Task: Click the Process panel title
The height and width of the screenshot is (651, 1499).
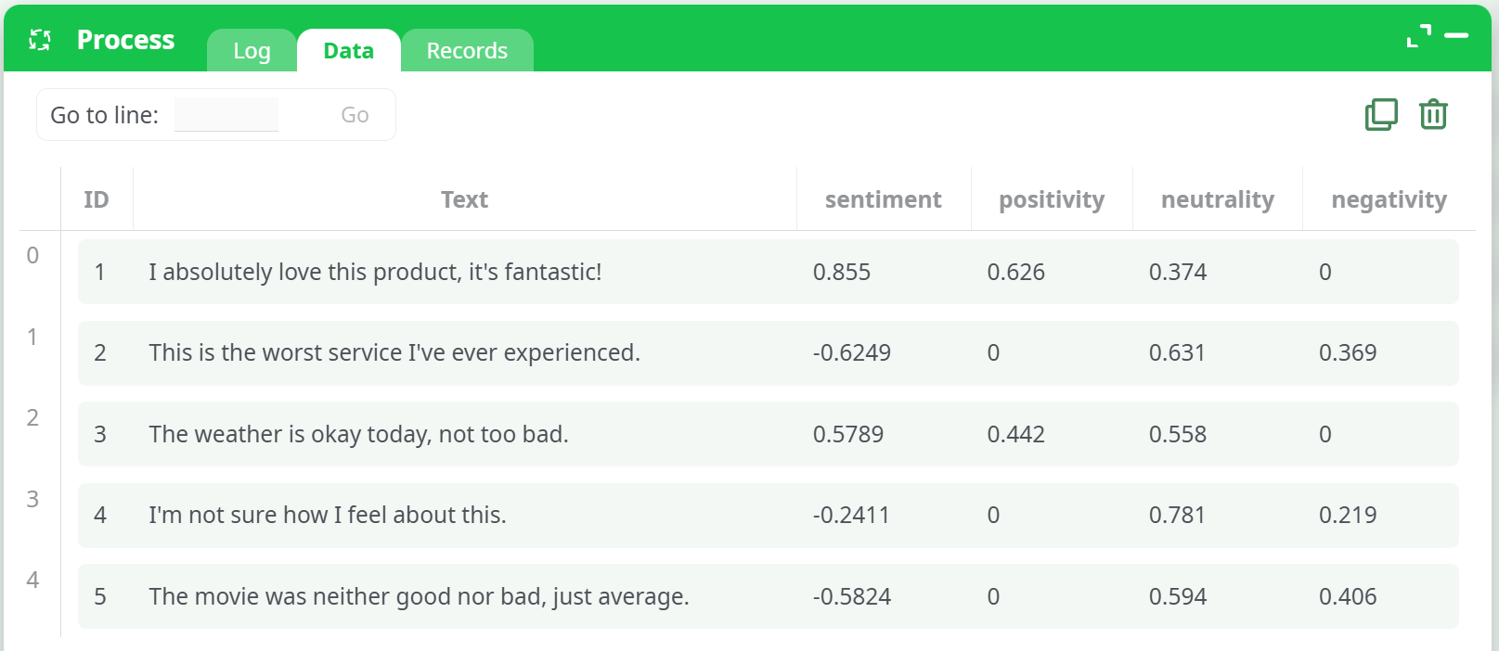Action: pos(124,39)
